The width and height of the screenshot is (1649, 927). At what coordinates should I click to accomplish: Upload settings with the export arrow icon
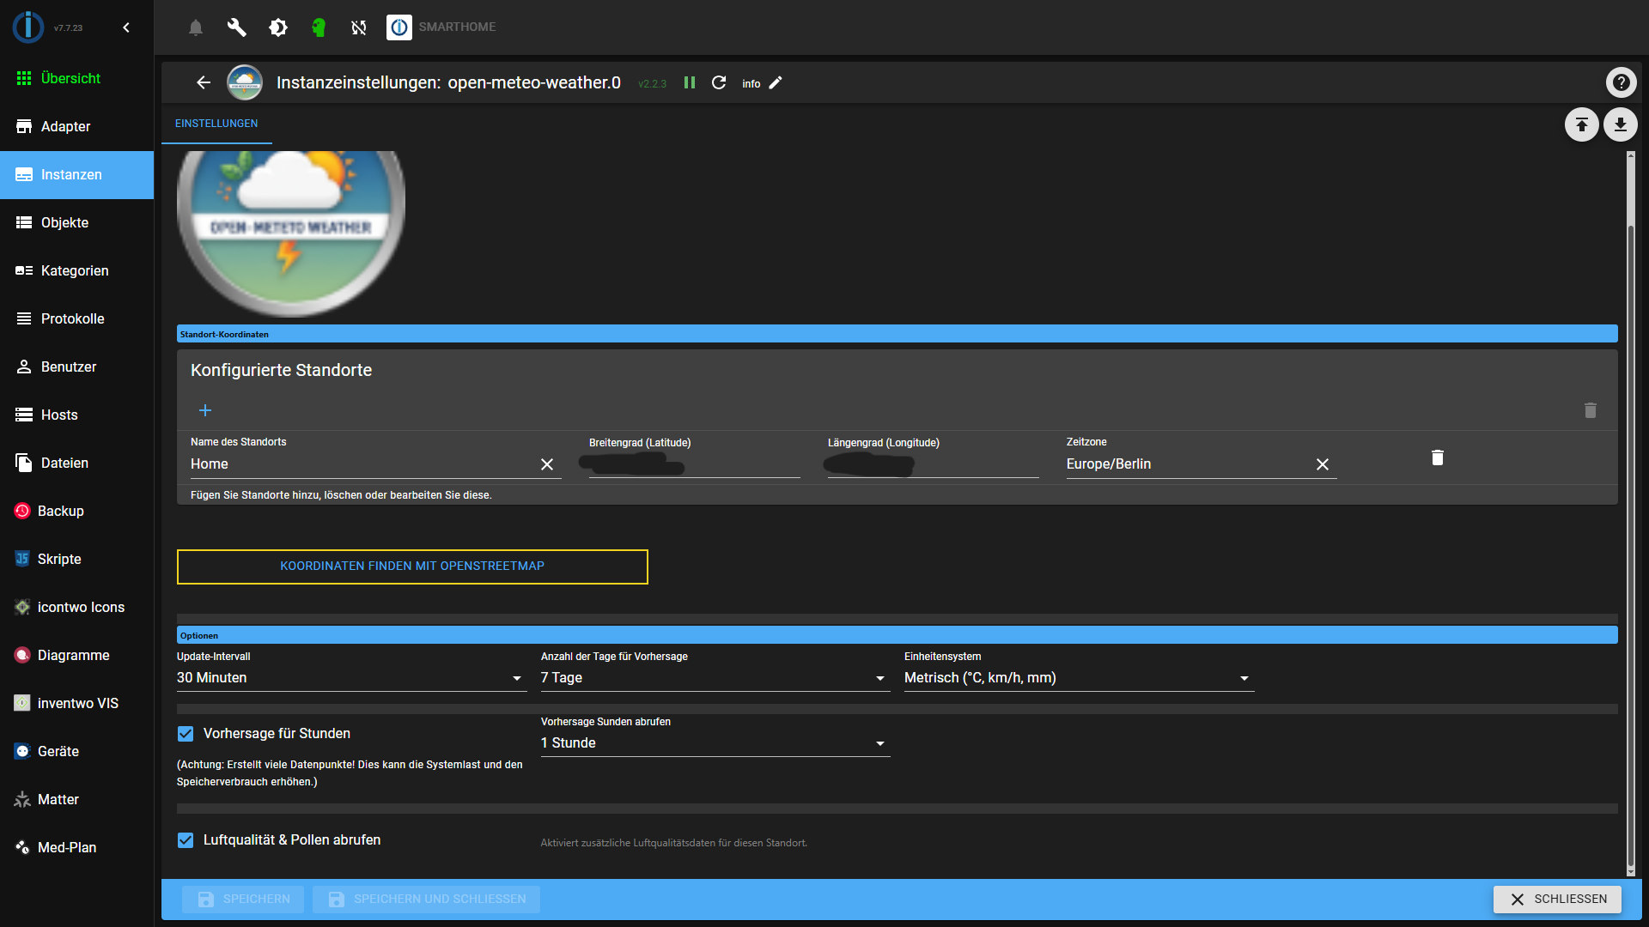point(1581,124)
